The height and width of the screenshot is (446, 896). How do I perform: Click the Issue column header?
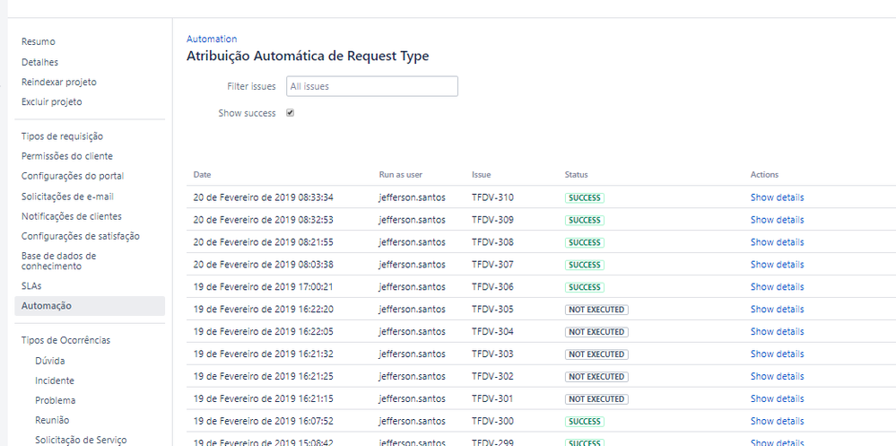click(481, 174)
